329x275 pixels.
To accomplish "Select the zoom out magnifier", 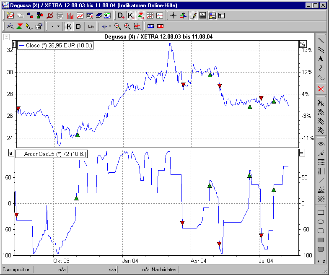I will pos(118,26).
